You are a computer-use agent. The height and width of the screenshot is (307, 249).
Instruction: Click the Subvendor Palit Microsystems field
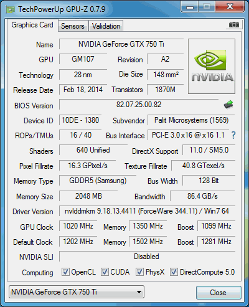[191, 120]
